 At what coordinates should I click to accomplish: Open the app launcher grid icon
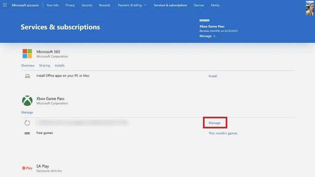(5, 5)
